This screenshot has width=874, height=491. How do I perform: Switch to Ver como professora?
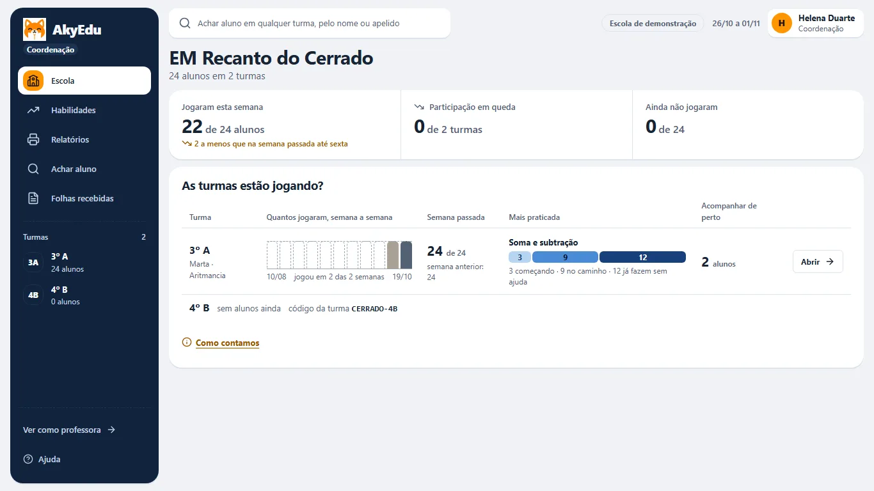point(69,430)
